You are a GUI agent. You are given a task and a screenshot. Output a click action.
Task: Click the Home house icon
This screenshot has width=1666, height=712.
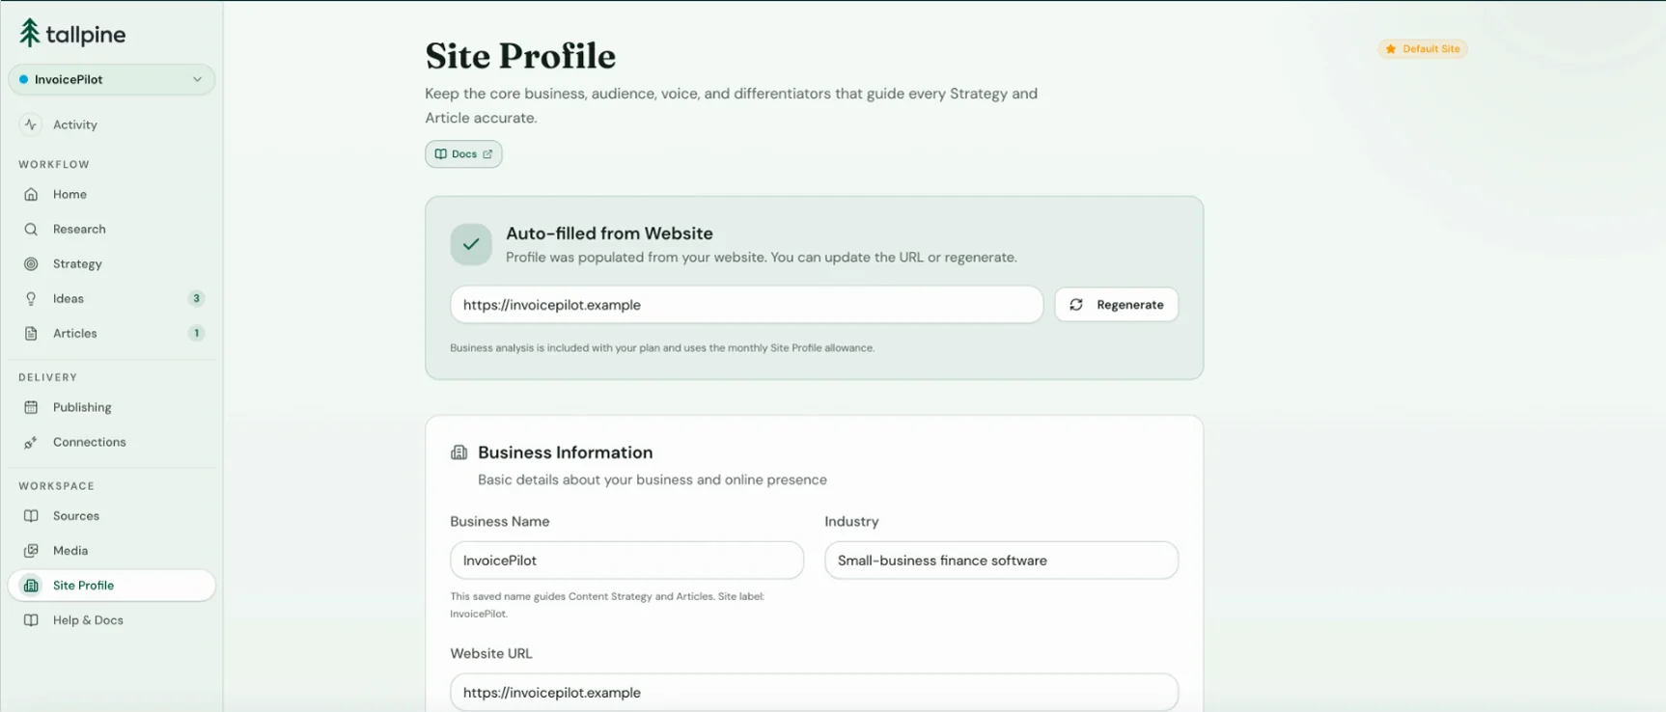[31, 194]
